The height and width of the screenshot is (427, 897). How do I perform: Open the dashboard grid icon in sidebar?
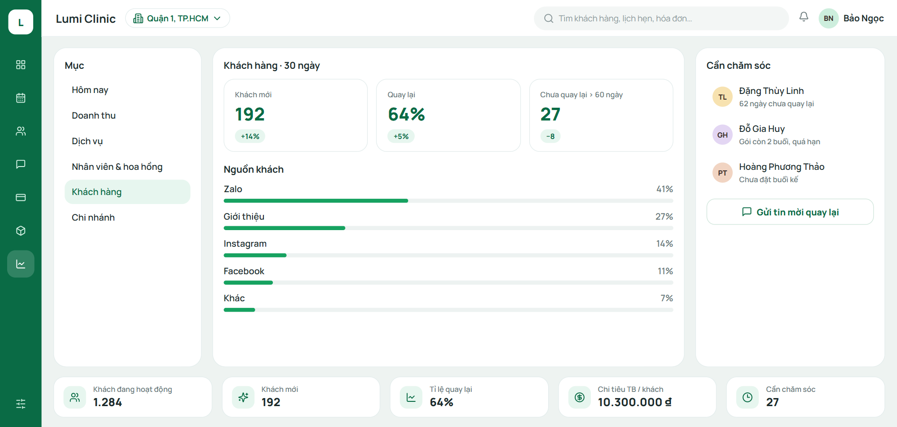21,65
